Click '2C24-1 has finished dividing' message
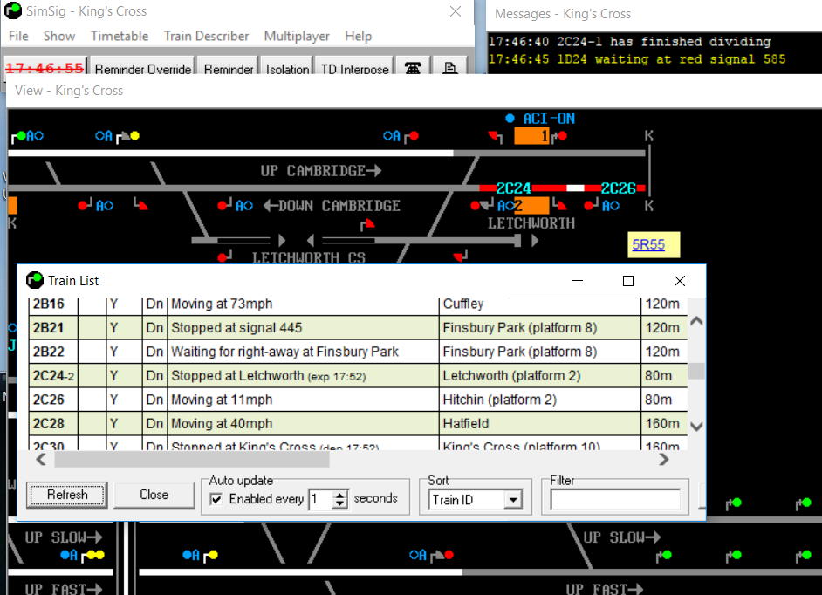 (x=630, y=42)
